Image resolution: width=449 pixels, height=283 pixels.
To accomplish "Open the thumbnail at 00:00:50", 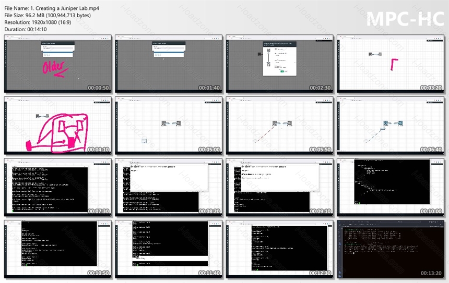I will click(x=58, y=64).
